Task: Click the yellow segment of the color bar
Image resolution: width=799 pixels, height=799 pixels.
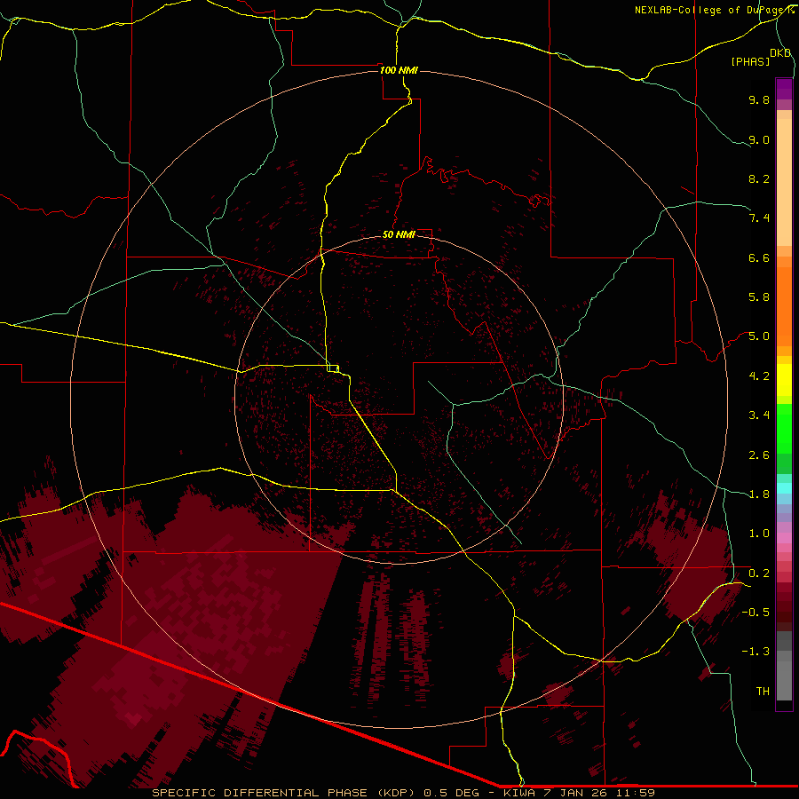Action: tap(784, 380)
